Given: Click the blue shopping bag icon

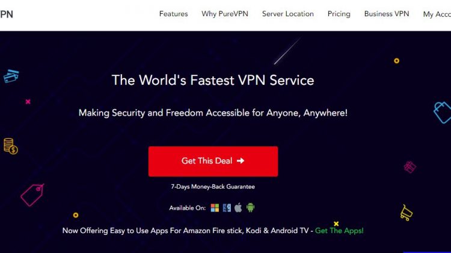Looking at the screenshot, I should click(443, 113).
